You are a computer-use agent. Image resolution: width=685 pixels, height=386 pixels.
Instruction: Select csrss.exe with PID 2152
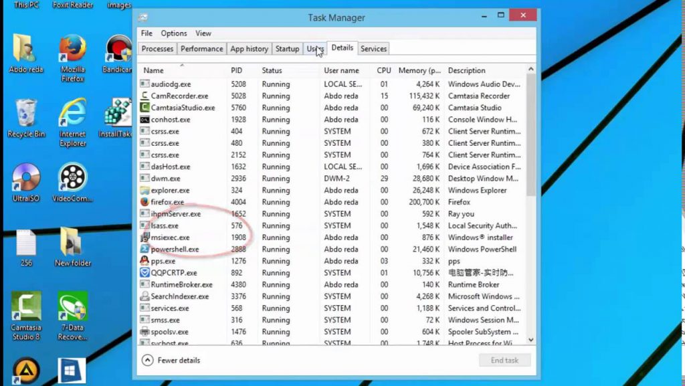pyautogui.click(x=332, y=155)
